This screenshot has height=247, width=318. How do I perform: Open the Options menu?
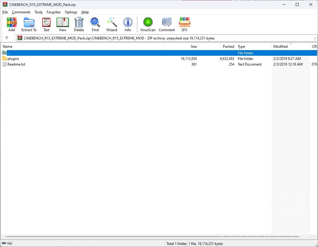[x=71, y=12]
